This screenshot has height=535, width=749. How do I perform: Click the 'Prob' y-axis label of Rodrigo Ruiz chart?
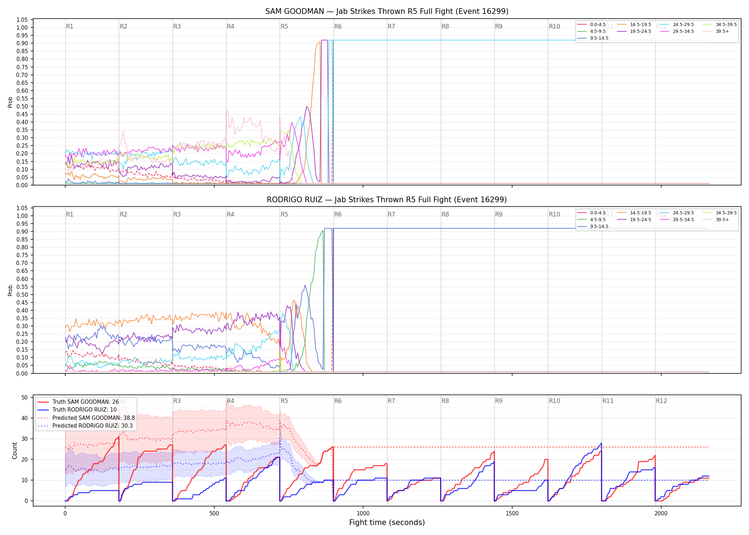pyautogui.click(x=10, y=290)
